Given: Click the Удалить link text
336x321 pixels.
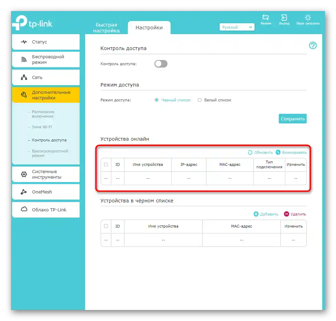Looking at the screenshot, I should (x=298, y=214).
